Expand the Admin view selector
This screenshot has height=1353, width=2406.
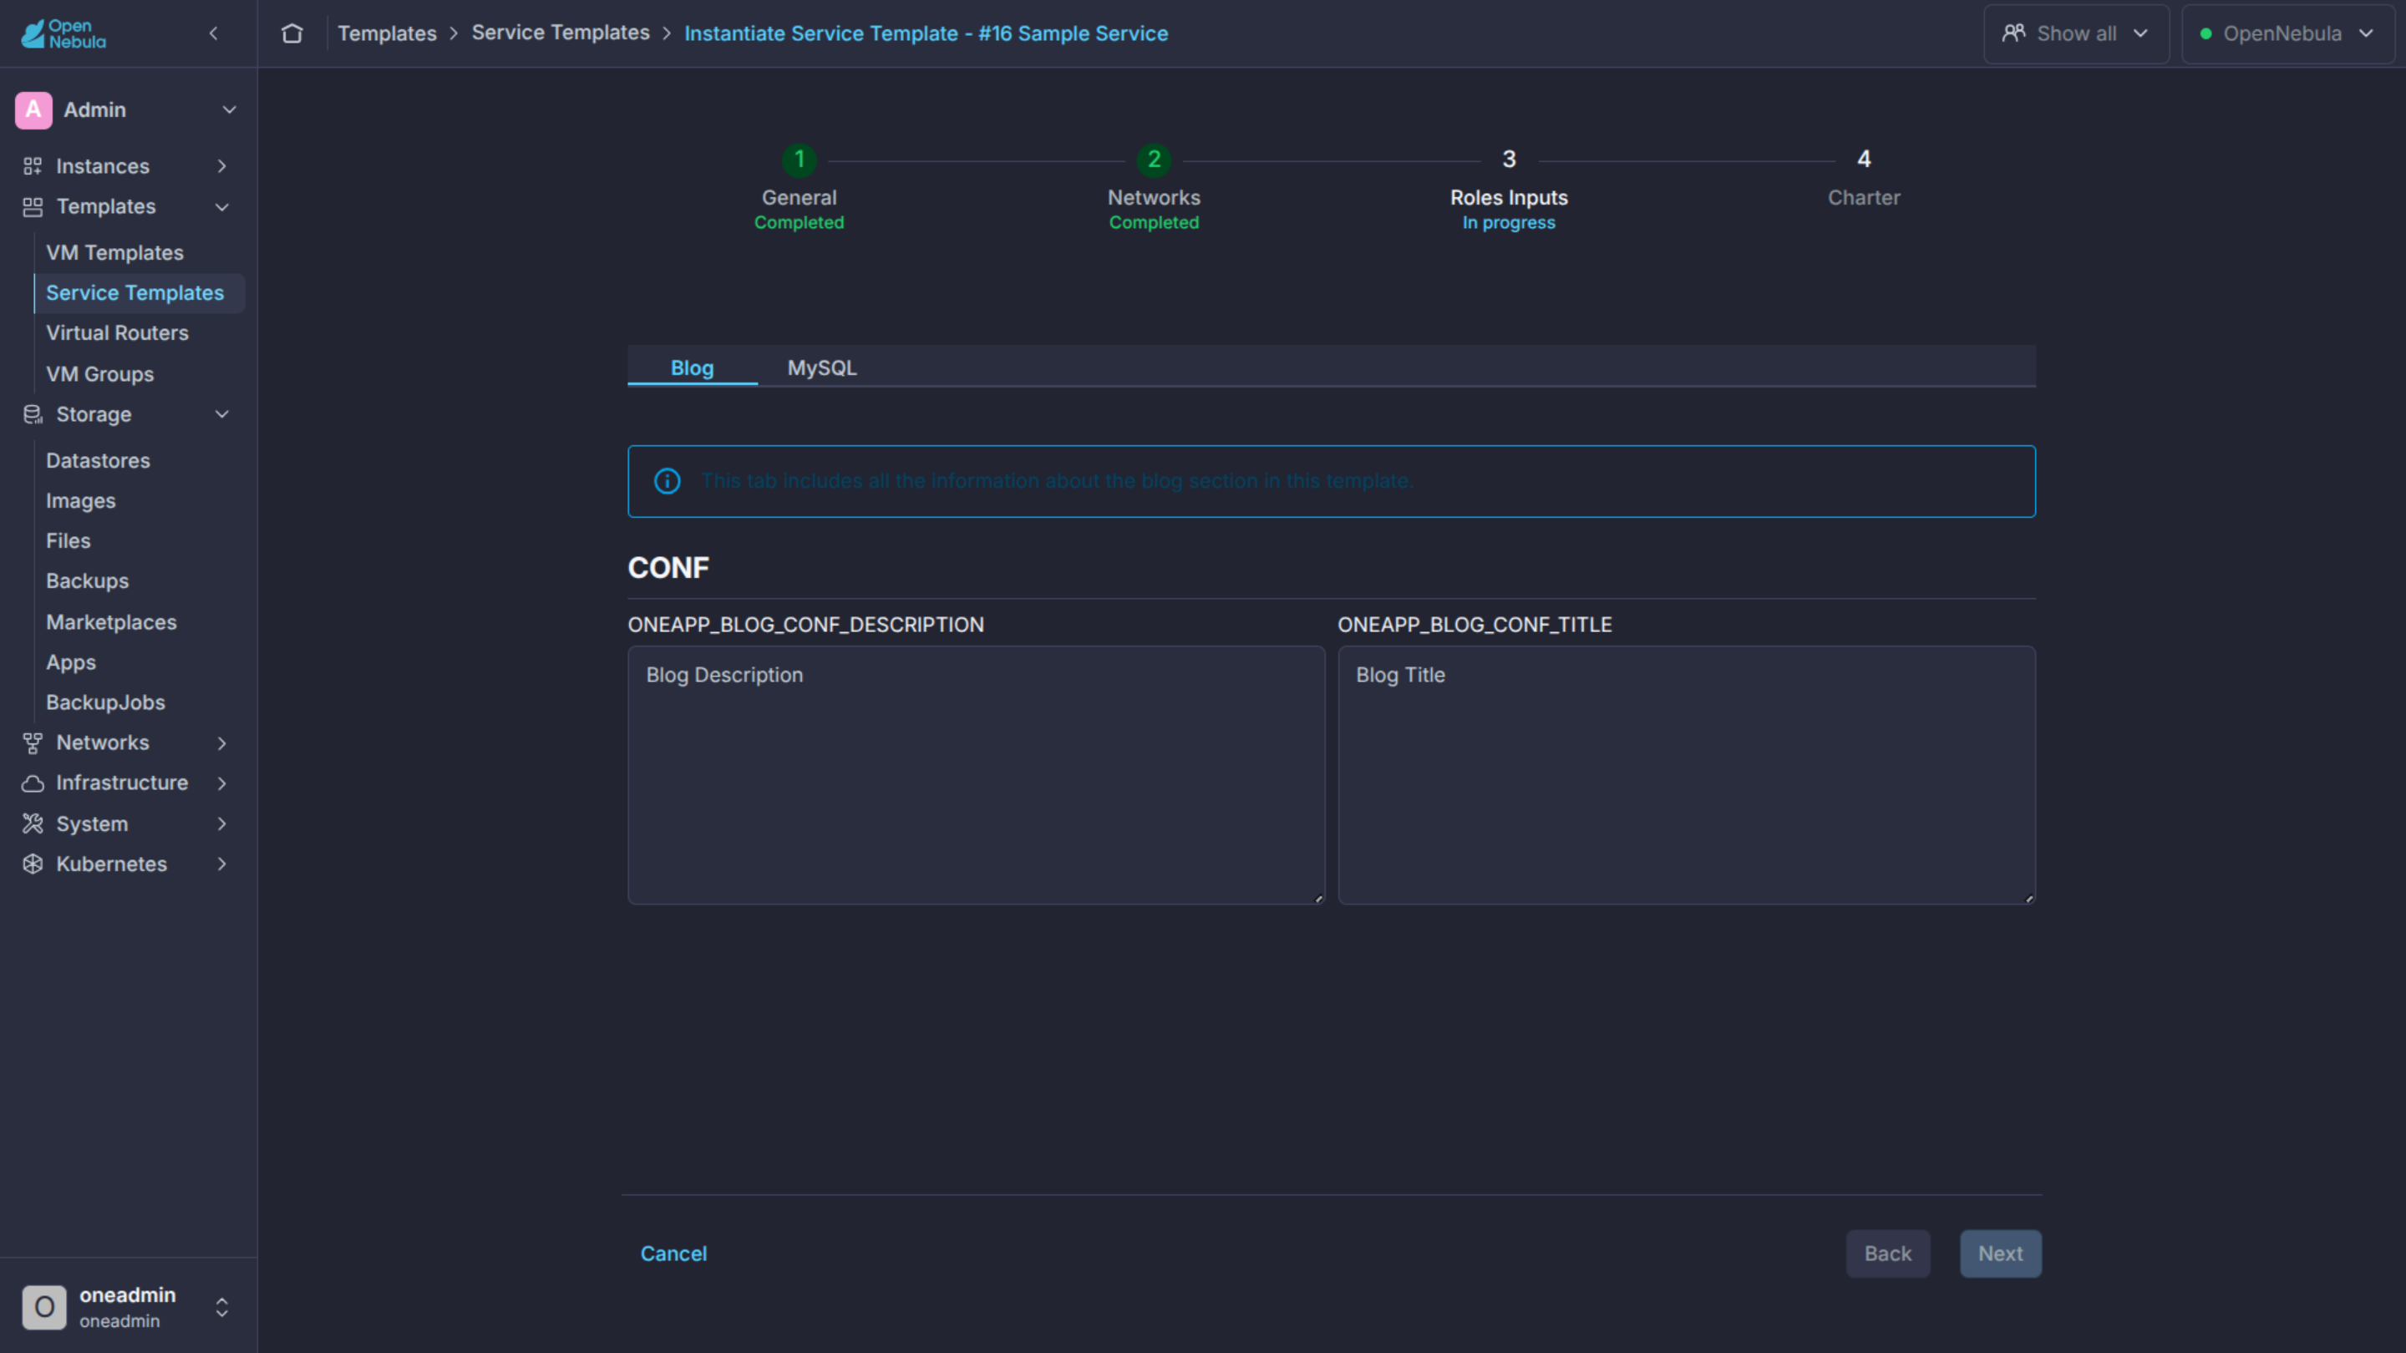pyautogui.click(x=229, y=110)
